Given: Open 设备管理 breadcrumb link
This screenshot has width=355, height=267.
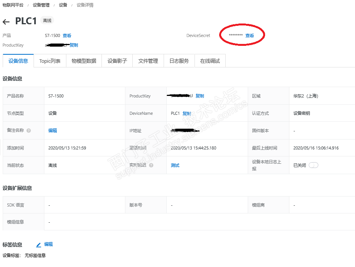Looking at the screenshot, I should (41, 5).
